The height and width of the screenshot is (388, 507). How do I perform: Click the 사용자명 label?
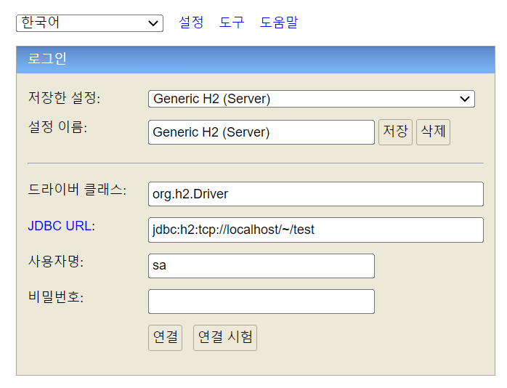tap(56, 262)
